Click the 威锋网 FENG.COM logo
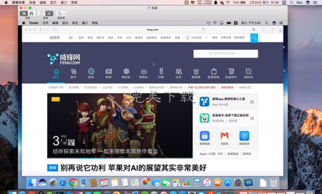Screen dimensions: 322x194 64,59
